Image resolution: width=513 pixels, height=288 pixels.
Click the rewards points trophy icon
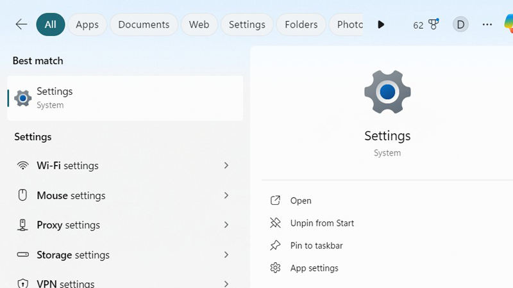tap(434, 24)
